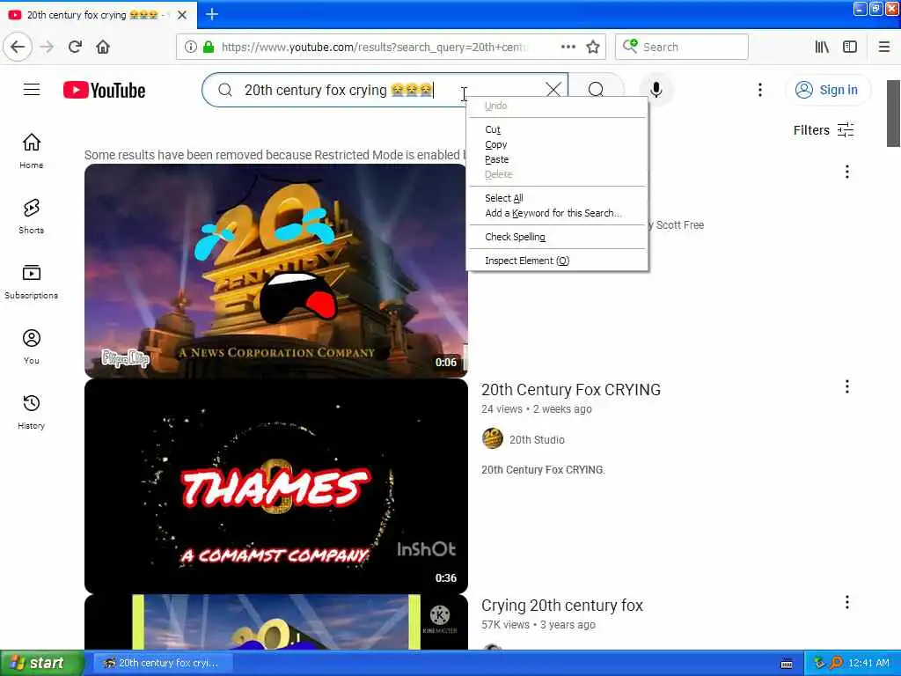
Task: Click the page vertical scrollbar thumb
Action: tap(894, 114)
